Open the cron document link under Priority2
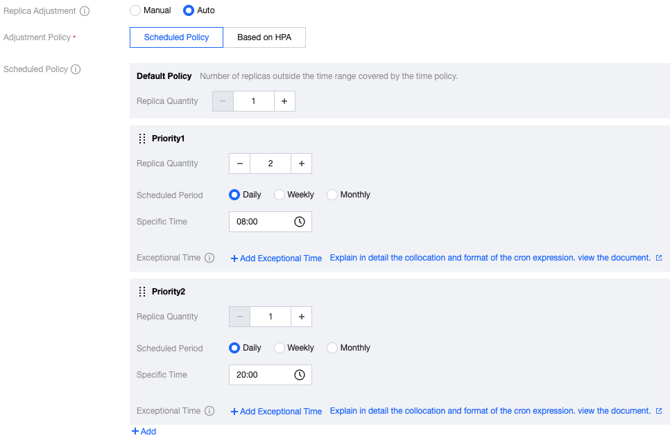670x440 pixels. (x=614, y=411)
